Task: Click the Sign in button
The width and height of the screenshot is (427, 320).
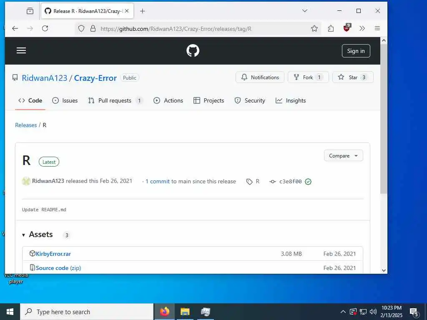Action: (x=356, y=51)
